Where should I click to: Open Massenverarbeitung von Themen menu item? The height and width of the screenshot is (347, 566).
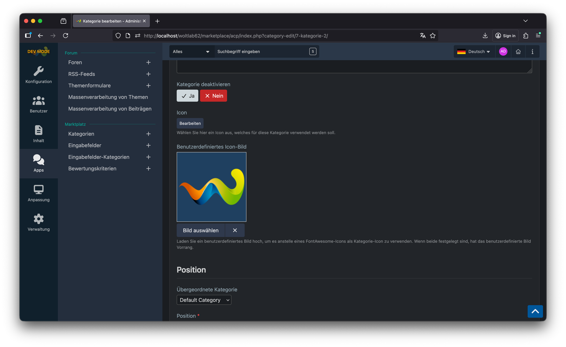click(x=108, y=97)
